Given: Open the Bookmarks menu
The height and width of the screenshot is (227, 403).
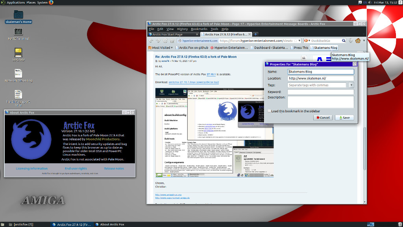Looking at the screenshot, I should (199, 29).
